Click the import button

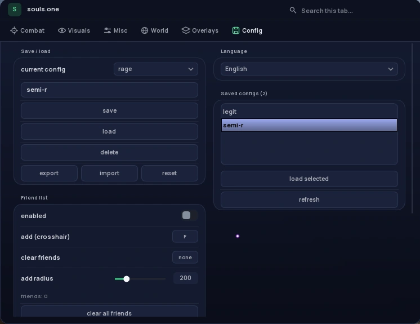(110, 174)
